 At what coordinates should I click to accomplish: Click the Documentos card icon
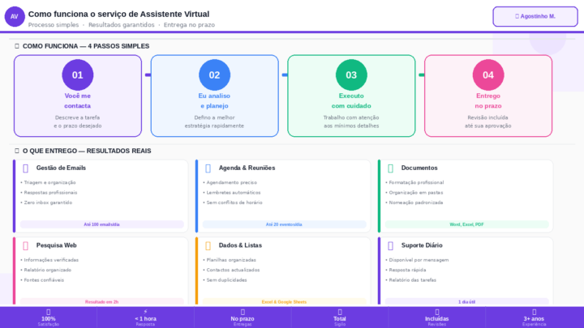(391, 168)
